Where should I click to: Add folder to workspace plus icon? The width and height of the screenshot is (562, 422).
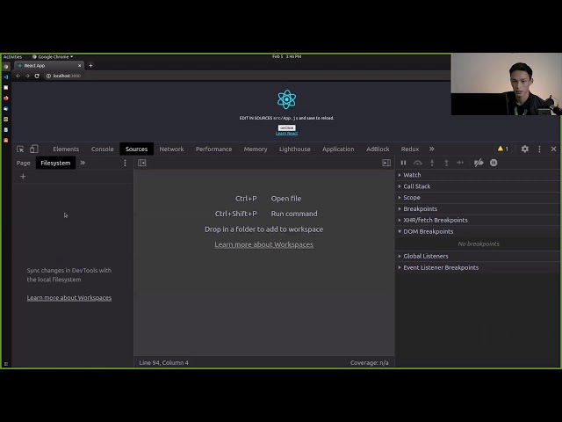(23, 176)
